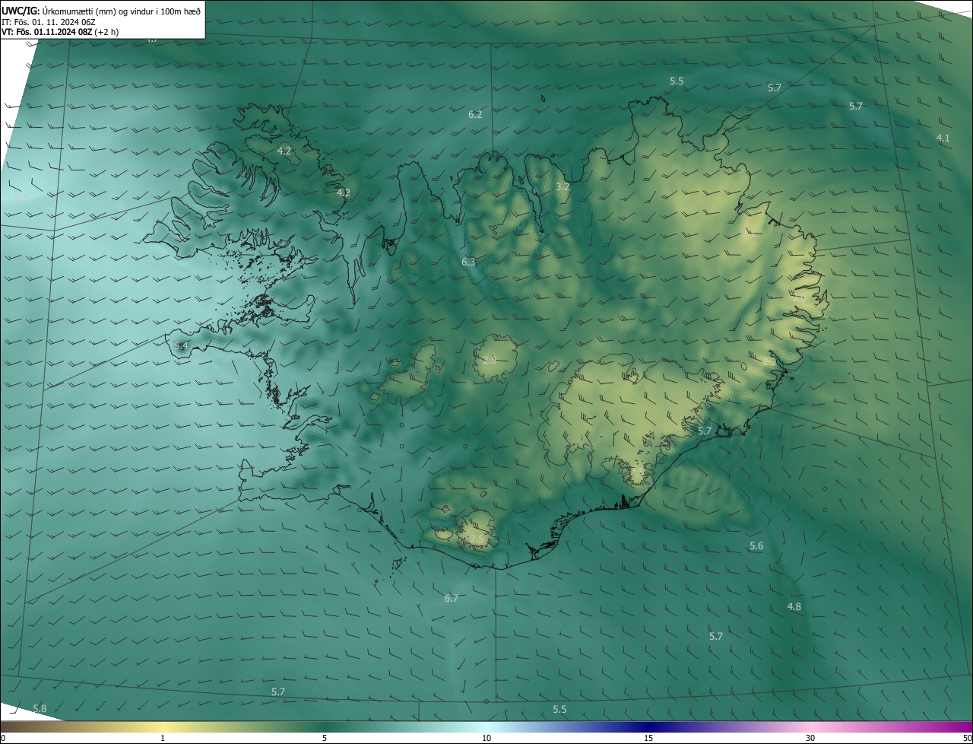Click the 5.8 value in the map corner
This screenshot has height=744, width=973.
tap(40, 708)
